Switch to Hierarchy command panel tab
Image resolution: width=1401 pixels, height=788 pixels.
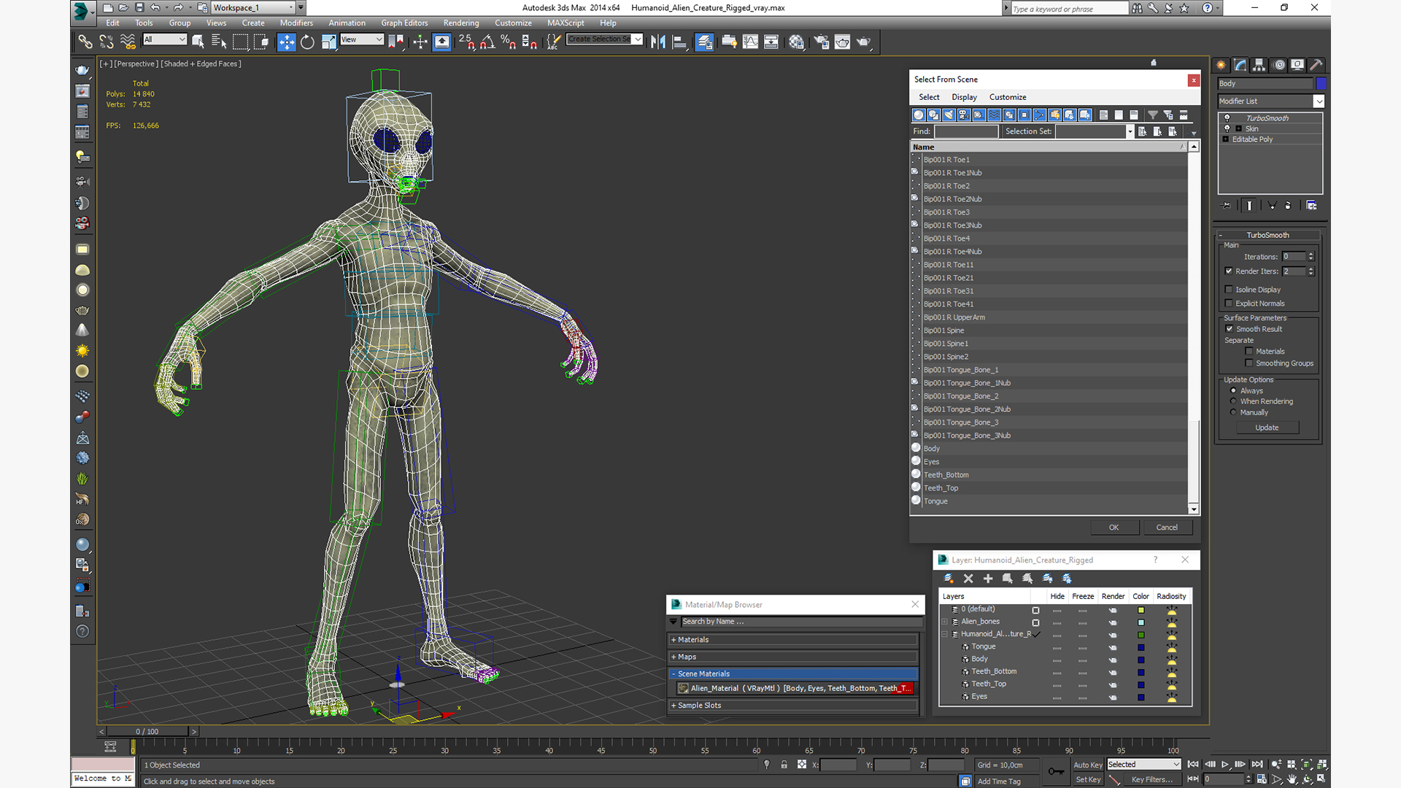pyautogui.click(x=1259, y=65)
